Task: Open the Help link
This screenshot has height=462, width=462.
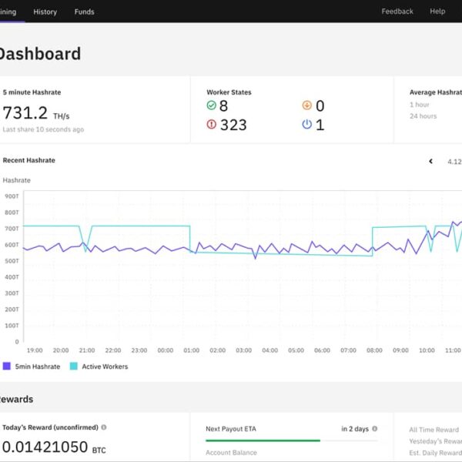Action: pos(437,12)
